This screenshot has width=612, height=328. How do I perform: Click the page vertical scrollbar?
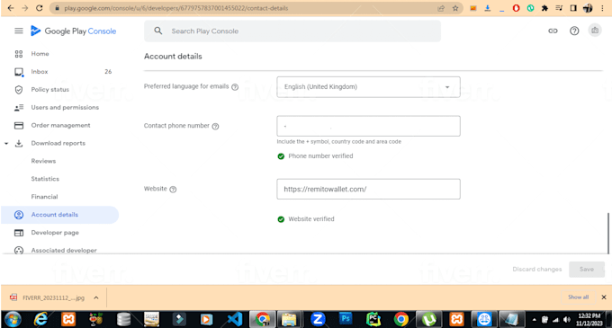coord(608,233)
